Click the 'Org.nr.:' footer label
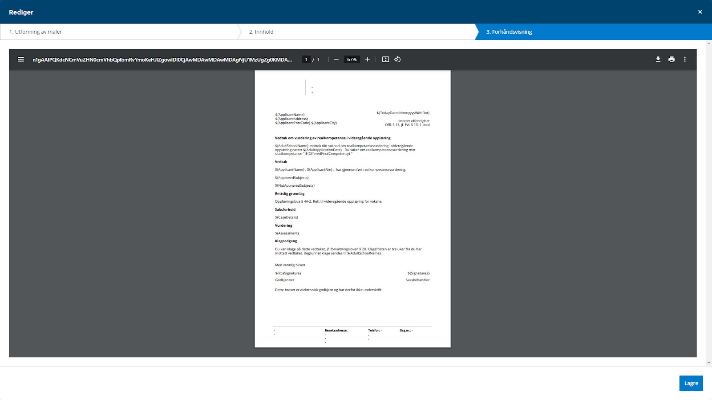712x400 pixels. (x=405, y=331)
